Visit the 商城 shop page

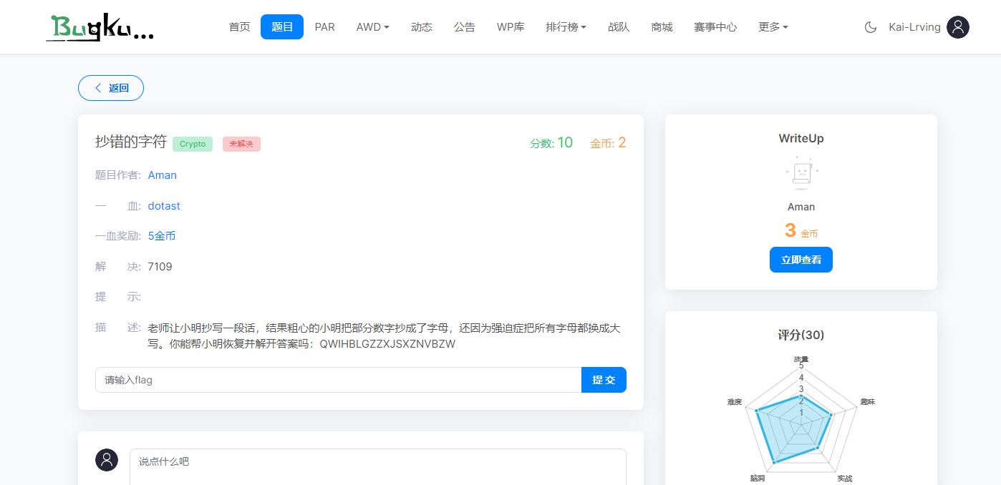(x=662, y=26)
